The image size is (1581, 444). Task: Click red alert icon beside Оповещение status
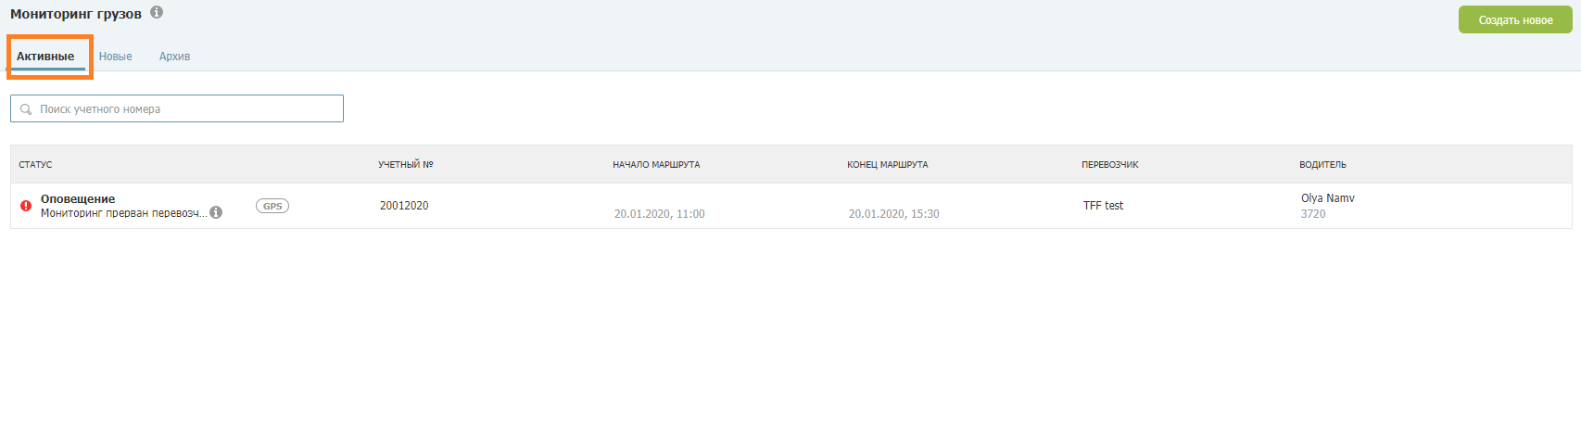tap(26, 206)
